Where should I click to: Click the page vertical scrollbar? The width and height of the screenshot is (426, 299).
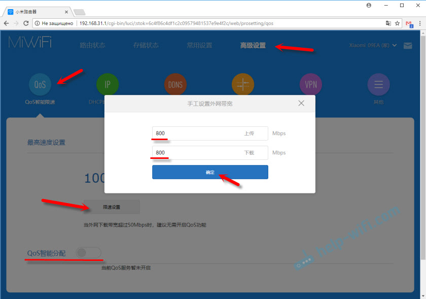[x=423, y=147]
